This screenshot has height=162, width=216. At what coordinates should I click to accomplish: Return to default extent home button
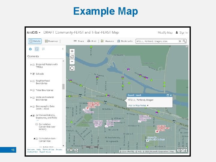[72, 56]
